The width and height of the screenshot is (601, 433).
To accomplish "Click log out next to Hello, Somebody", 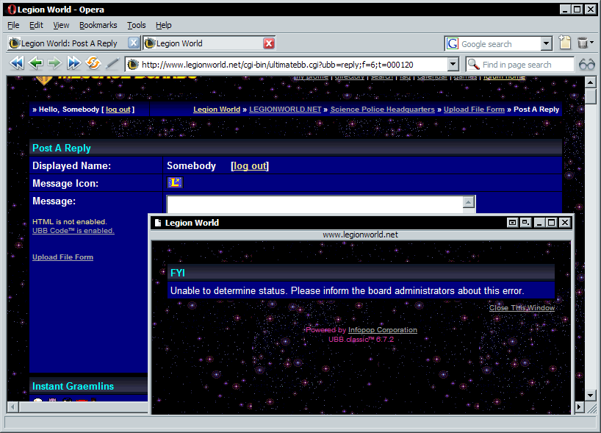I will tap(118, 110).
